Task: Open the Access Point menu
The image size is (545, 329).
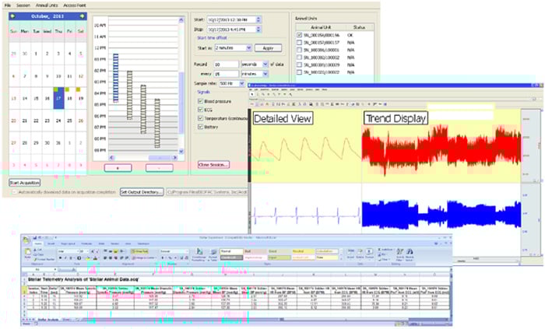Action: 75,5
